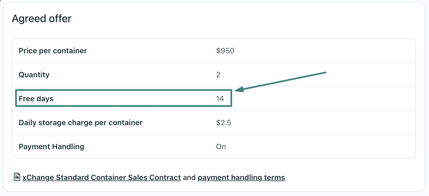The height and width of the screenshot is (196, 429).
Task: Select the $2.5 daily storage value
Action: click(224, 123)
